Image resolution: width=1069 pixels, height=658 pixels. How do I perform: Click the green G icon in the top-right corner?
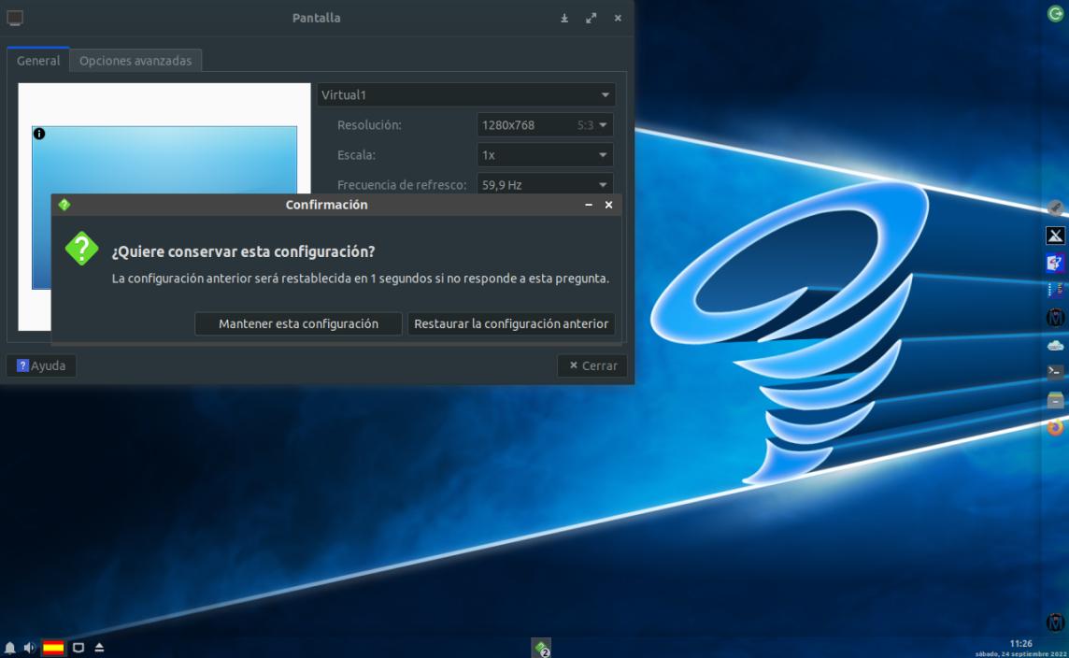click(1056, 13)
